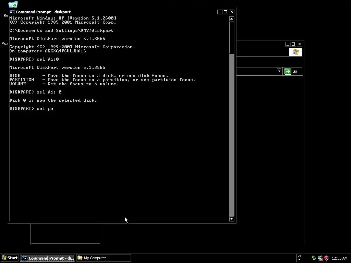Viewport: 351px width, 263px height.
Task: Click the Windows flag logo in My Computer
Action: click(x=295, y=52)
